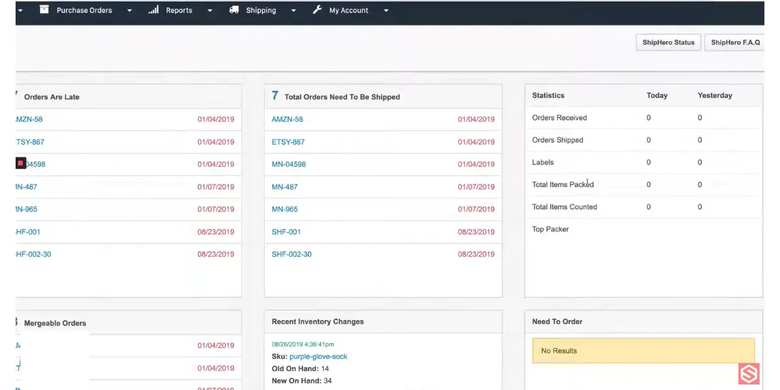Open order AMZN-58 in Total Orders list
The height and width of the screenshot is (390, 780).
coord(287,119)
